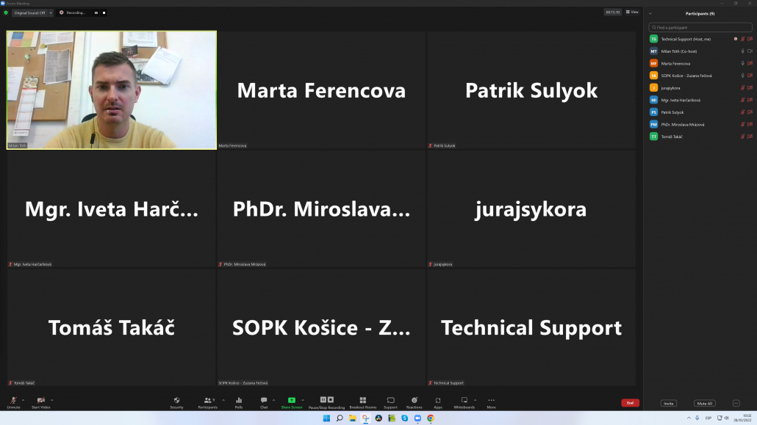The height and width of the screenshot is (425, 757).
Task: Open the Reactions panel
Action: click(414, 401)
